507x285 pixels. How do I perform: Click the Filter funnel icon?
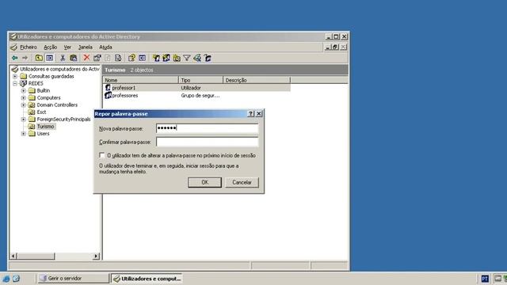tap(187, 58)
